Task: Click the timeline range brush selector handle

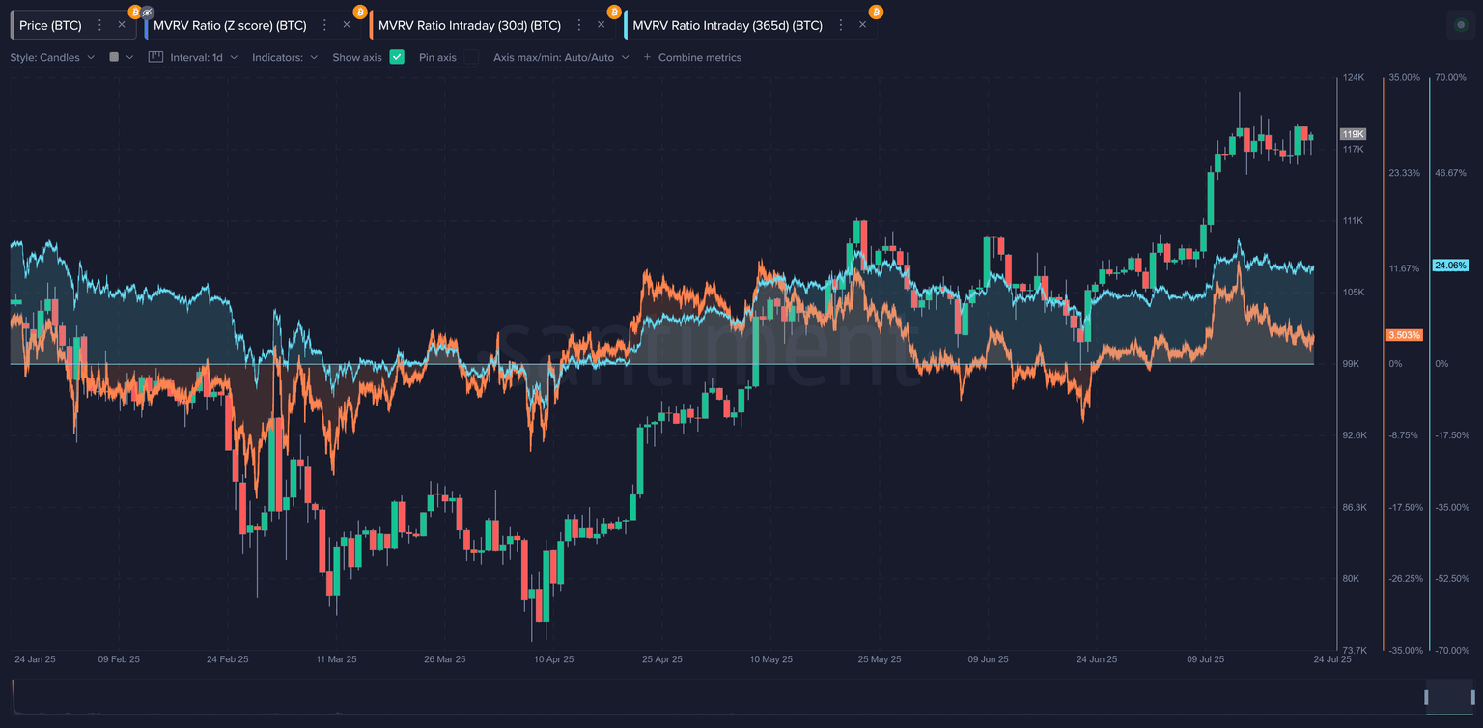Action: pos(1426,697)
